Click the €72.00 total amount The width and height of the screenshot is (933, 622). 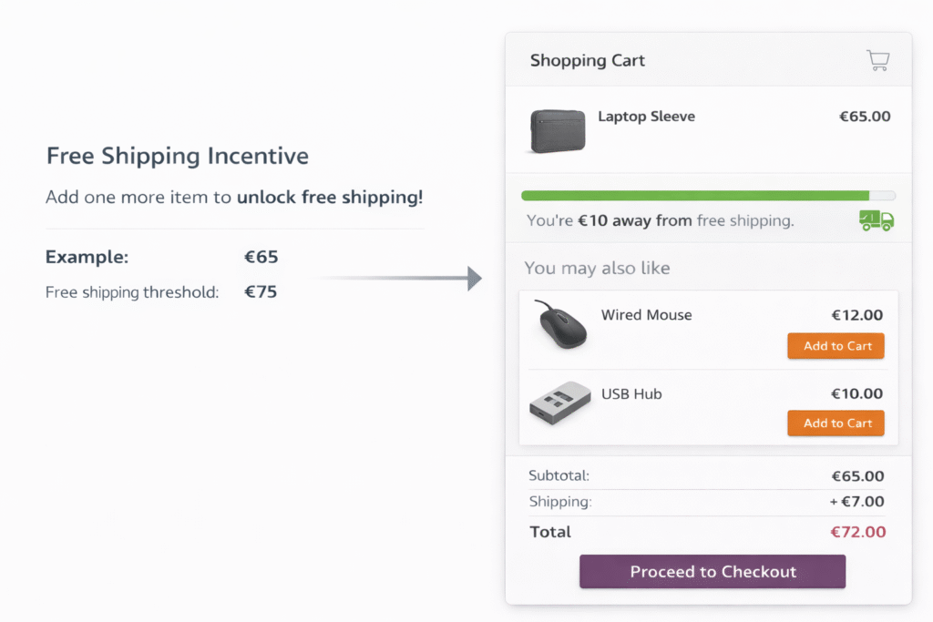857,532
